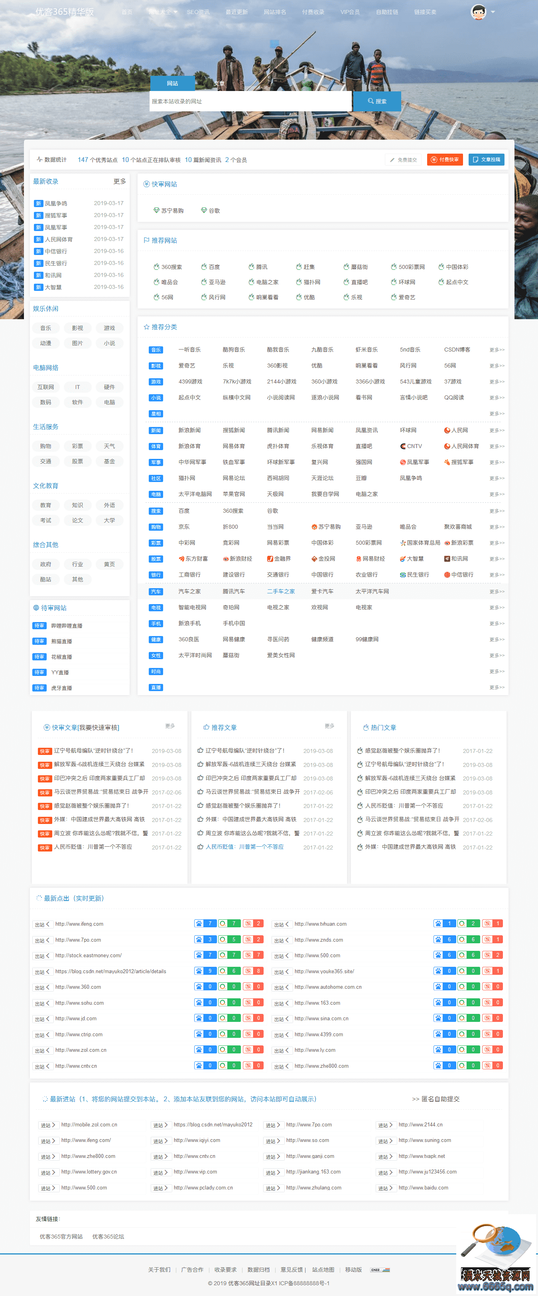This screenshot has height=1296, width=538.
Task: Open the 民生银行 icon link in the 银行 row
Action: [414, 575]
